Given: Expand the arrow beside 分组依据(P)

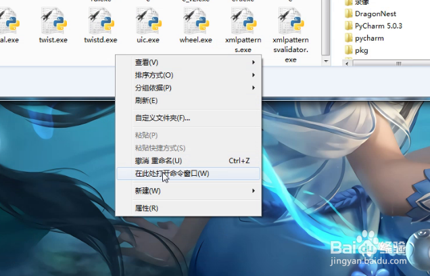Looking at the screenshot, I should coord(254,88).
